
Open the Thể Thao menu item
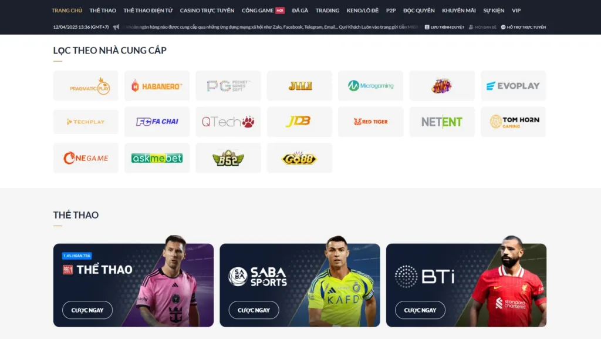point(103,11)
